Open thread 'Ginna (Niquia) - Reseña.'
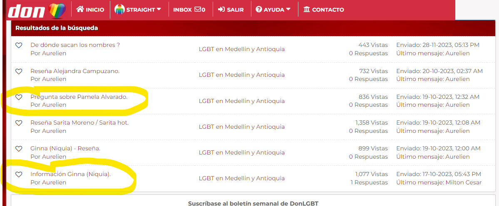 [65, 148]
